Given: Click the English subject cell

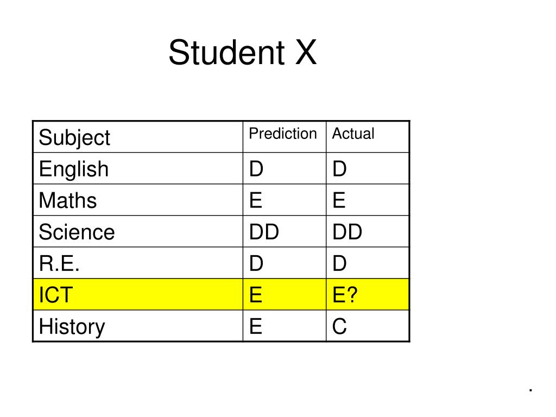Looking at the screenshot, I should pos(138,168).
